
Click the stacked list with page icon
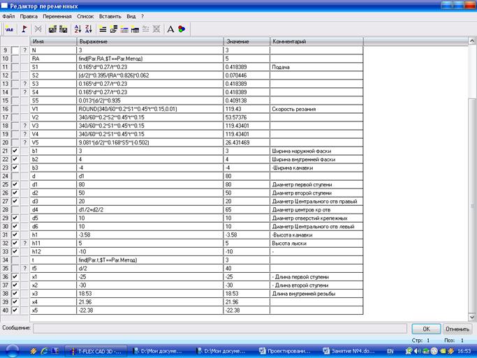pyautogui.click(x=114, y=29)
